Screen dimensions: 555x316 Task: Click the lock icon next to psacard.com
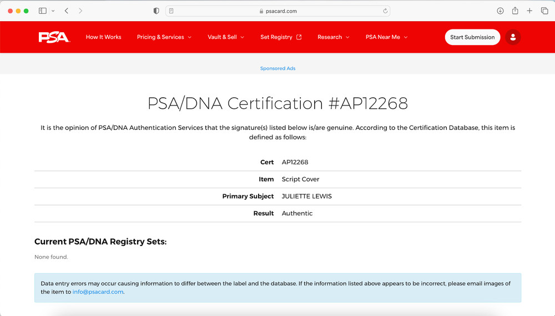coord(261,11)
